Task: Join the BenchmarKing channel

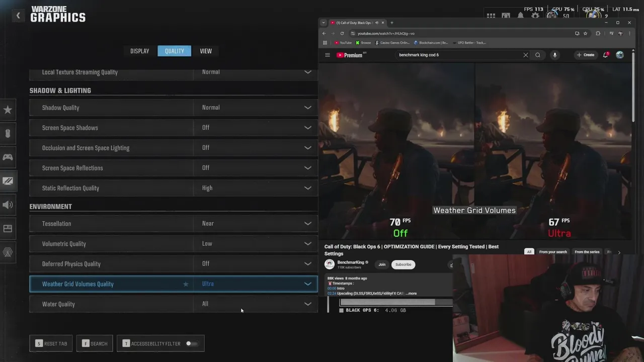Action: click(382, 264)
